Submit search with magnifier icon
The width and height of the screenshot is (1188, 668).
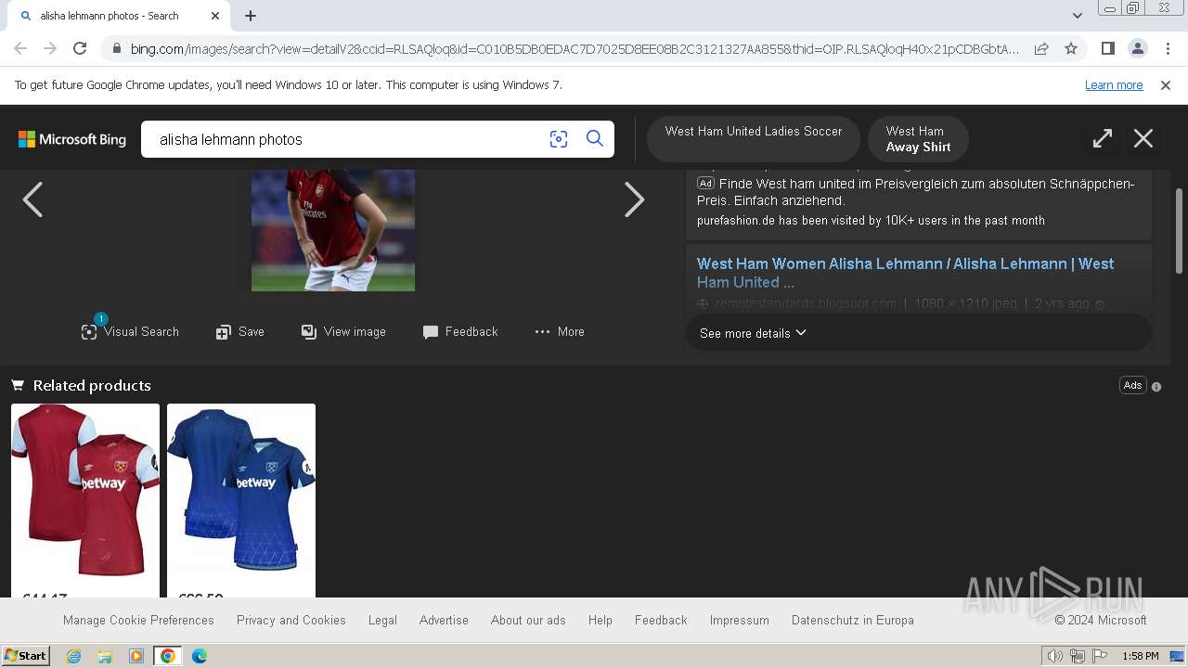tap(595, 139)
